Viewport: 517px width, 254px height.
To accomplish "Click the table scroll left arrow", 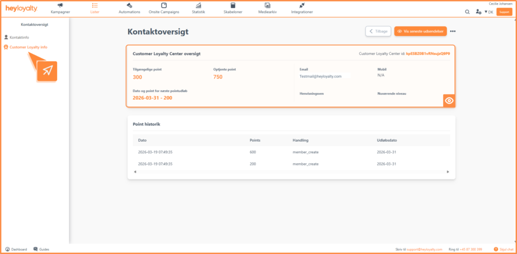I will point(135,172).
